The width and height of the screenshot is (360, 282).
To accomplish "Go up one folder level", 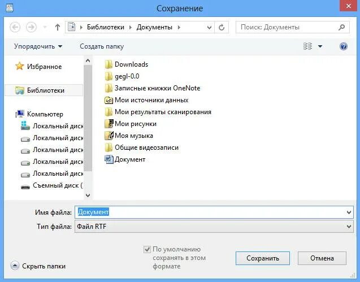I will click(x=58, y=27).
